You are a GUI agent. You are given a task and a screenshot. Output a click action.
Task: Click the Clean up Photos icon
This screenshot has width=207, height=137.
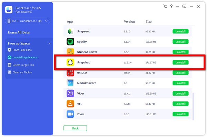pos(9,72)
